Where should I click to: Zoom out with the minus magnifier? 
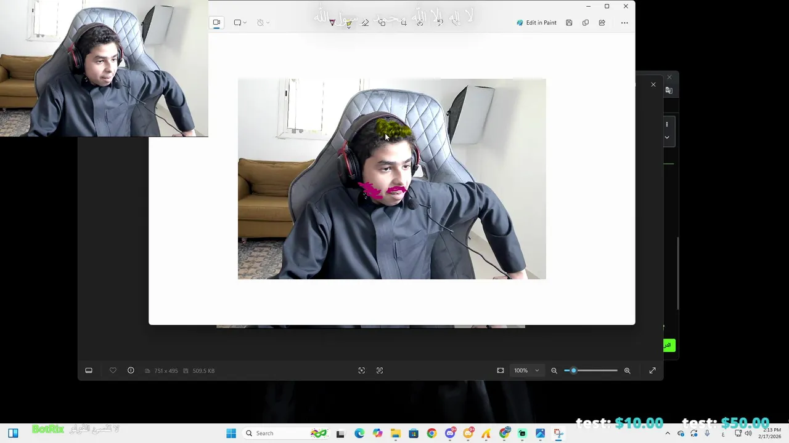[x=554, y=370]
